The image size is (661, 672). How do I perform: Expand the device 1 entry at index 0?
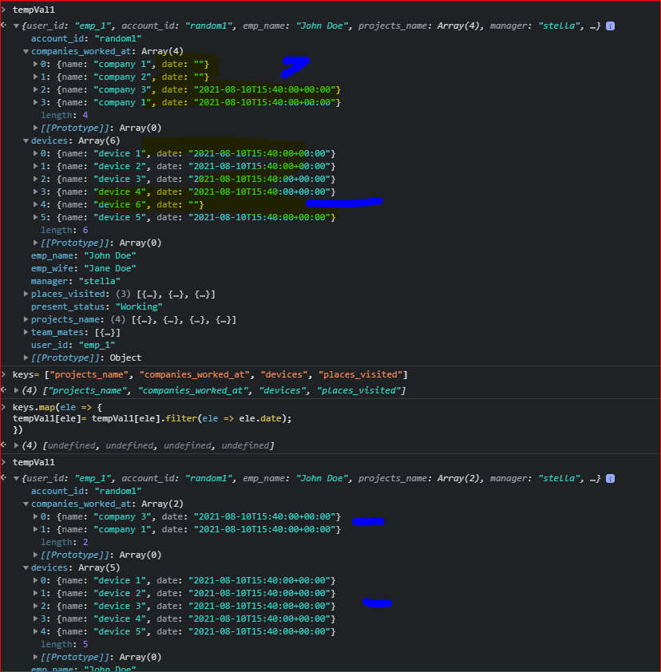pos(34,152)
